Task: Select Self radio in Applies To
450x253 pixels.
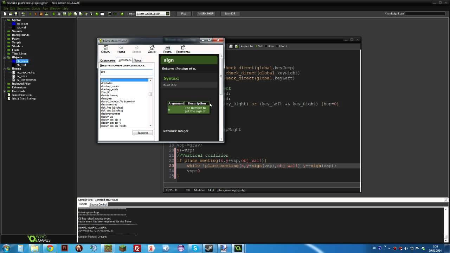Action: coord(257,46)
